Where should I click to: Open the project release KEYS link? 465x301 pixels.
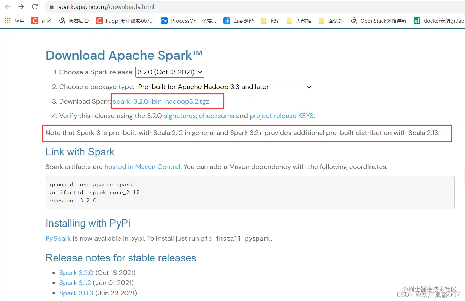click(x=281, y=116)
